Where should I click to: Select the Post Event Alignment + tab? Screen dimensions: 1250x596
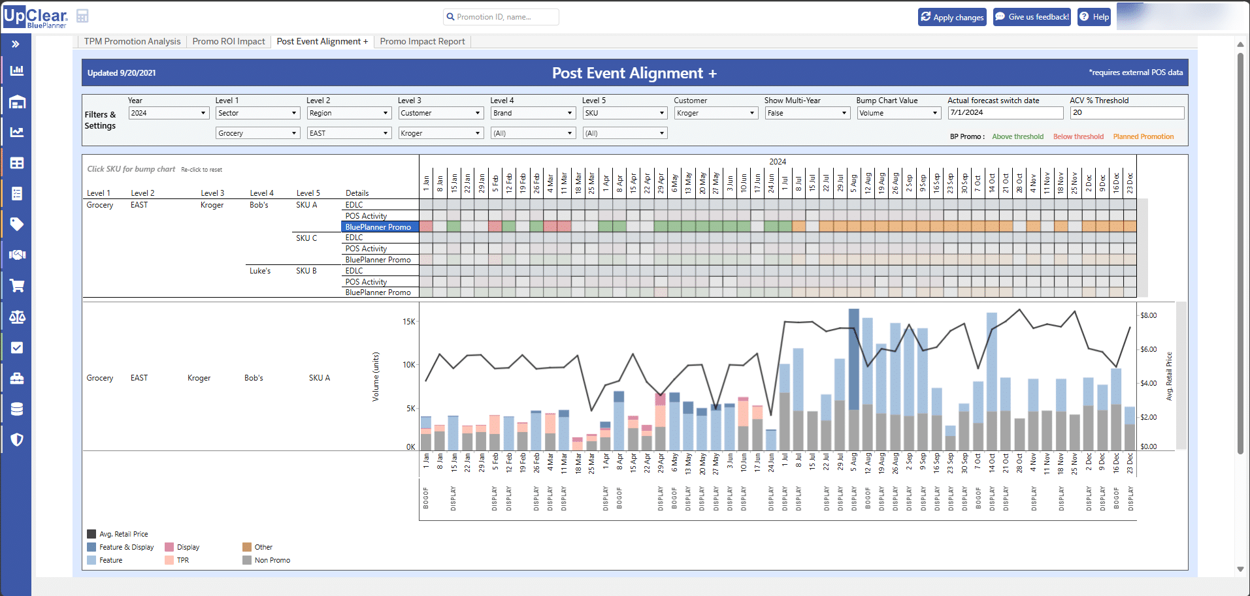322,41
